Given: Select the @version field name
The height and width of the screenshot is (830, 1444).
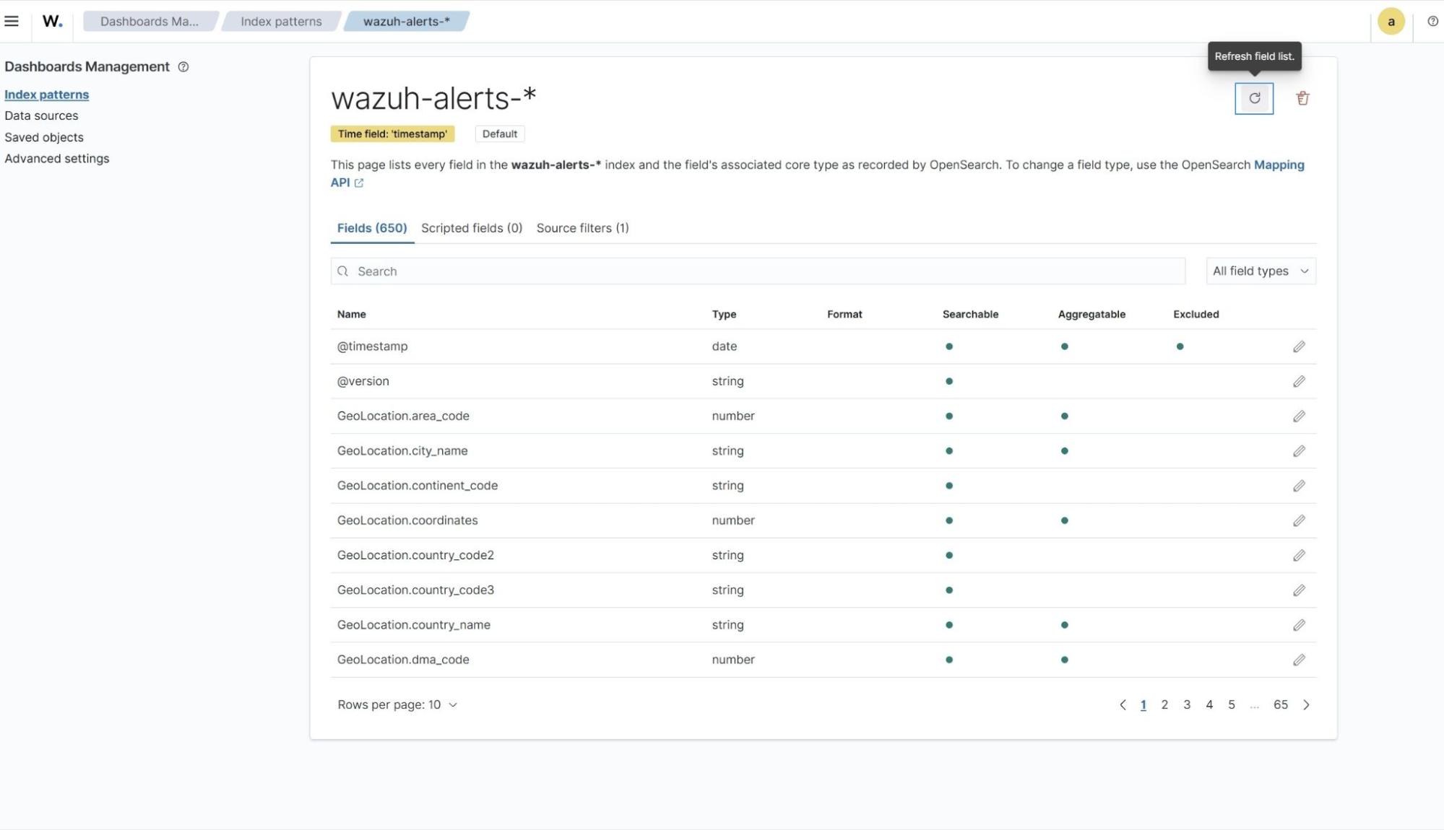Looking at the screenshot, I should tap(363, 381).
